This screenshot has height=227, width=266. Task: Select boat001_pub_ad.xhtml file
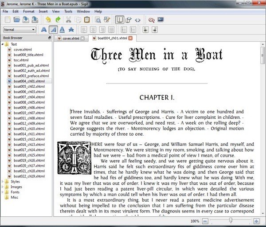pyautogui.click(x=31, y=65)
